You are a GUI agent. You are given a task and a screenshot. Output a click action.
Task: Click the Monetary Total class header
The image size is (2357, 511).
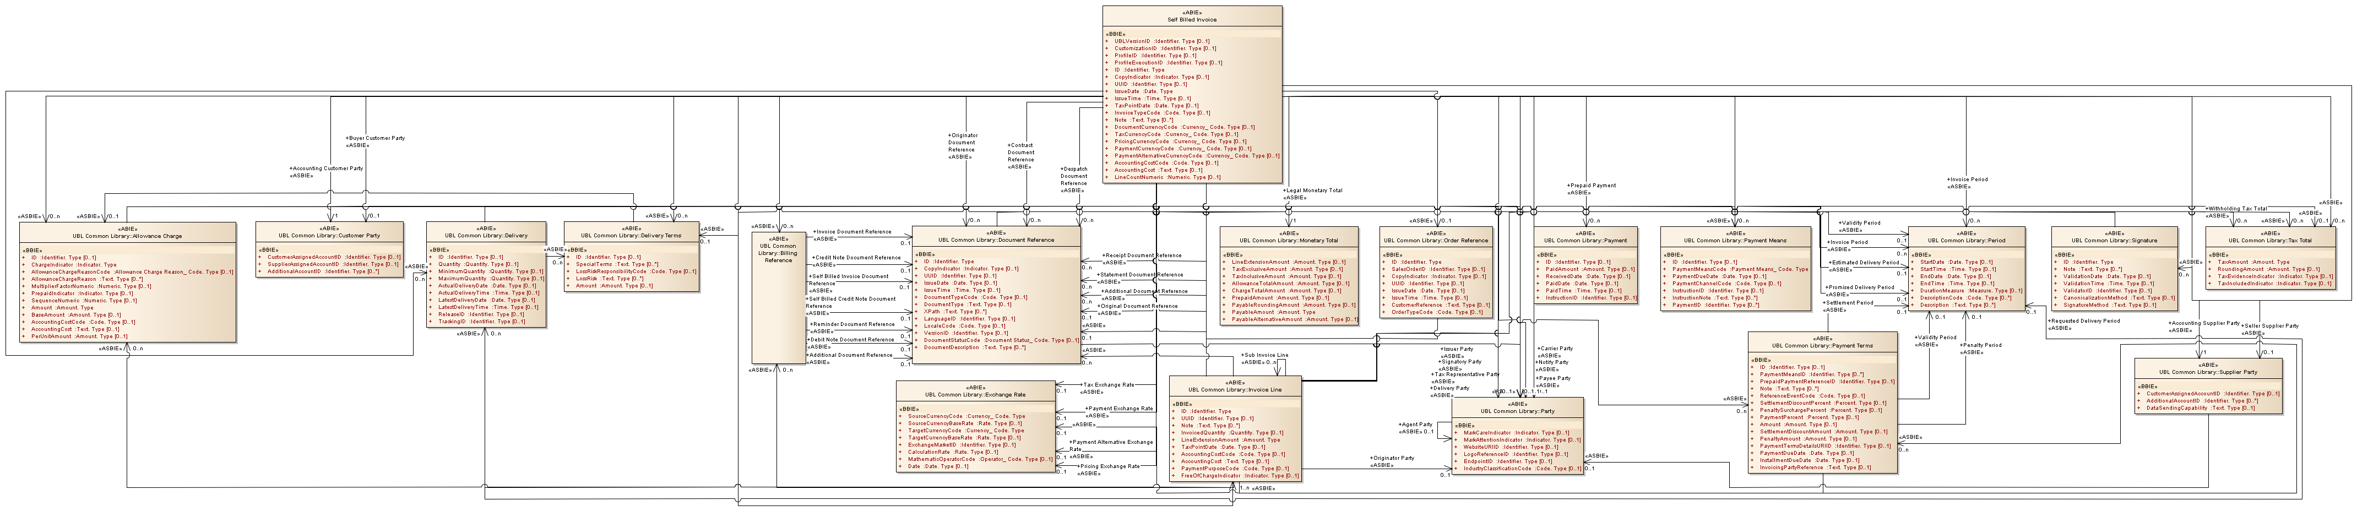(1288, 241)
